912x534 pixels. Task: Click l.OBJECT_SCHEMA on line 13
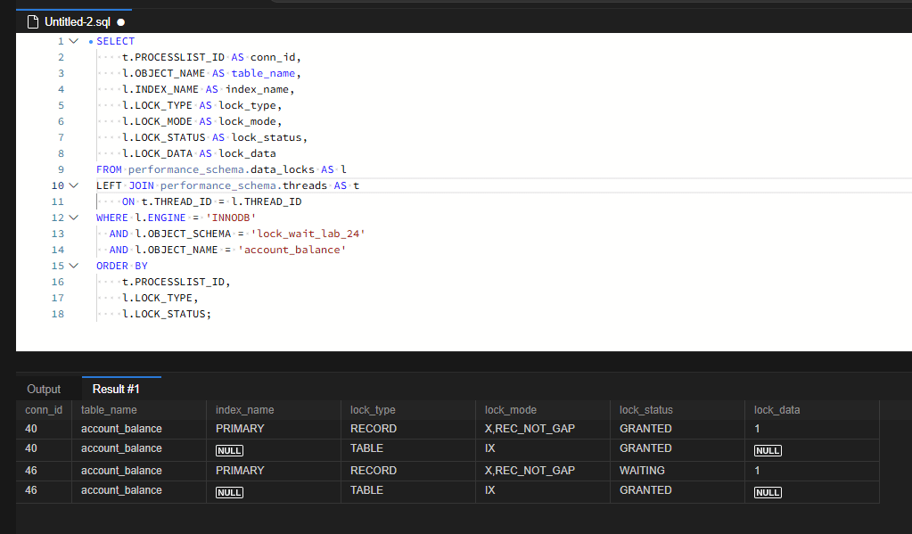184,234
